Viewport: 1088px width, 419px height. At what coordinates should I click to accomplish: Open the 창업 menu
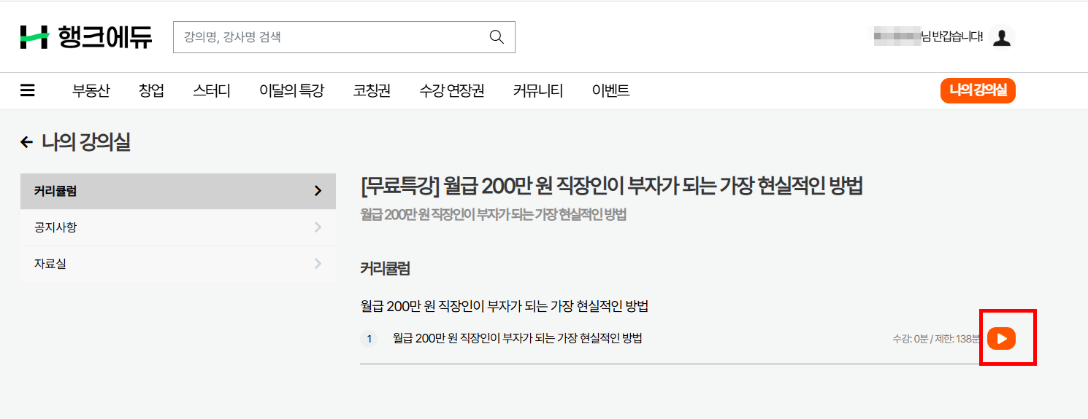click(x=151, y=91)
